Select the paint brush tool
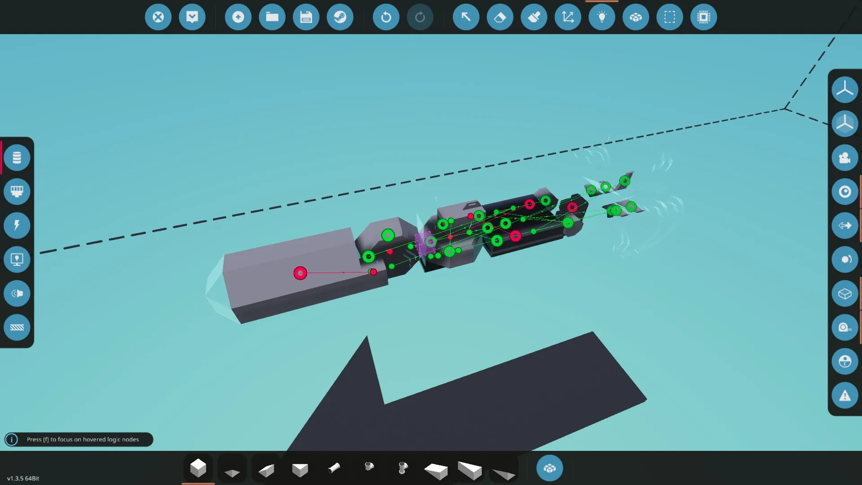Viewport: 862px width, 485px height. pyautogui.click(x=534, y=17)
